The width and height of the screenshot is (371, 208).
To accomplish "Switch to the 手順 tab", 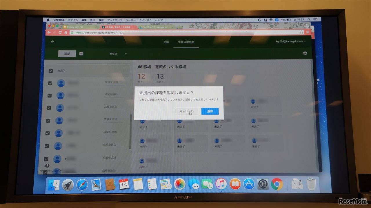I will [x=166, y=42].
